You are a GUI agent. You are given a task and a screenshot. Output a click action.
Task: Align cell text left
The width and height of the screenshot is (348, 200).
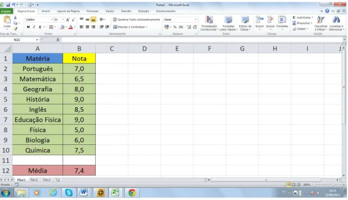pos(81,27)
